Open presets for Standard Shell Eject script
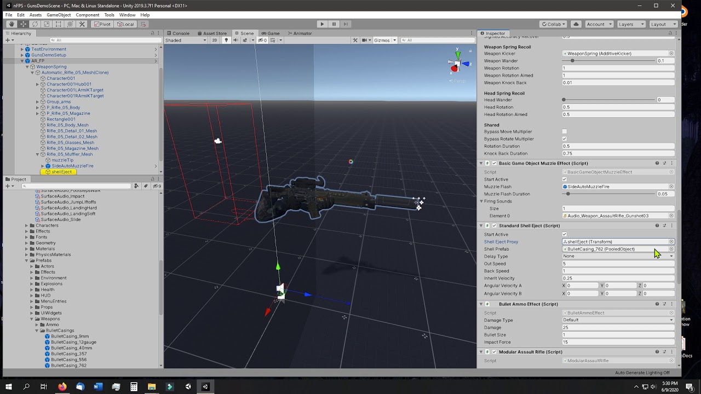This screenshot has height=394, width=701. tap(664, 225)
